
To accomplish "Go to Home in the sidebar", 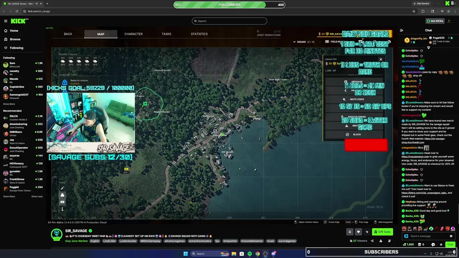I will pos(14,31).
